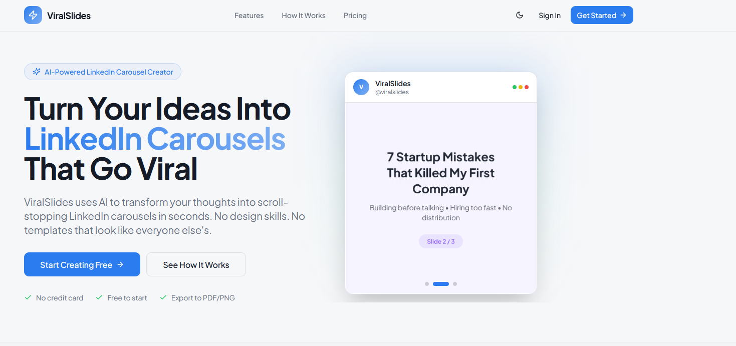This screenshot has height=346, width=736.
Task: Click the round V avatar in the preview card
Action: 361,87
